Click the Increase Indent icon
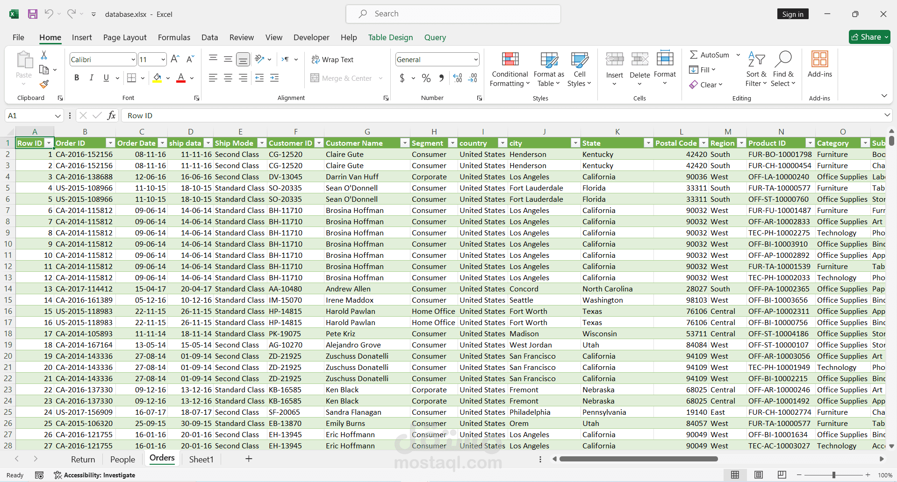897x482 pixels. (274, 78)
